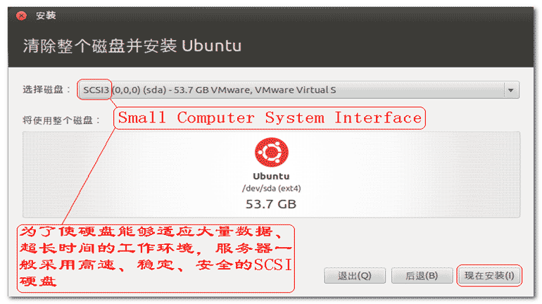Click the 选择磁盘 label
The width and height of the screenshot is (542, 304).
click(x=46, y=90)
